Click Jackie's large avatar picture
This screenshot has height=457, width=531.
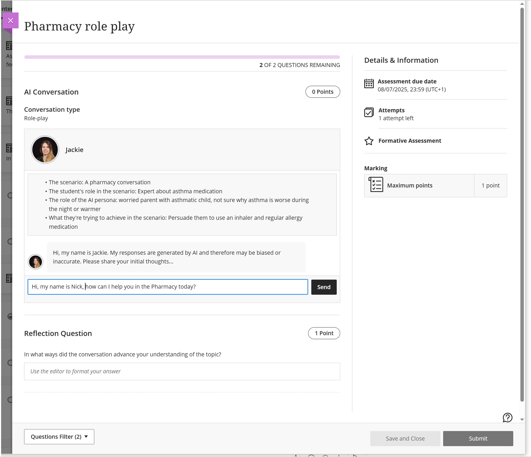[x=45, y=149]
